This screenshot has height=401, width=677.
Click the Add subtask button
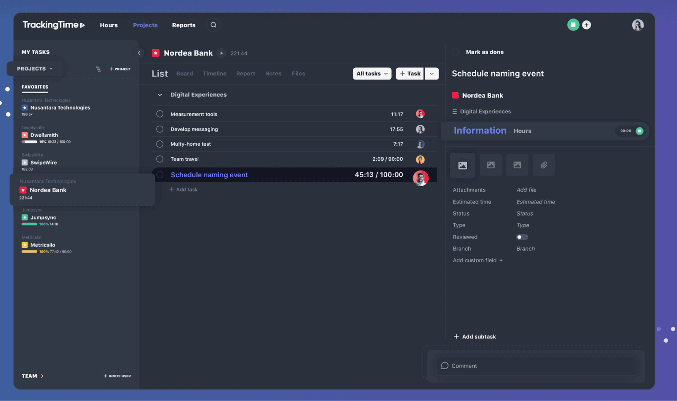tap(475, 337)
